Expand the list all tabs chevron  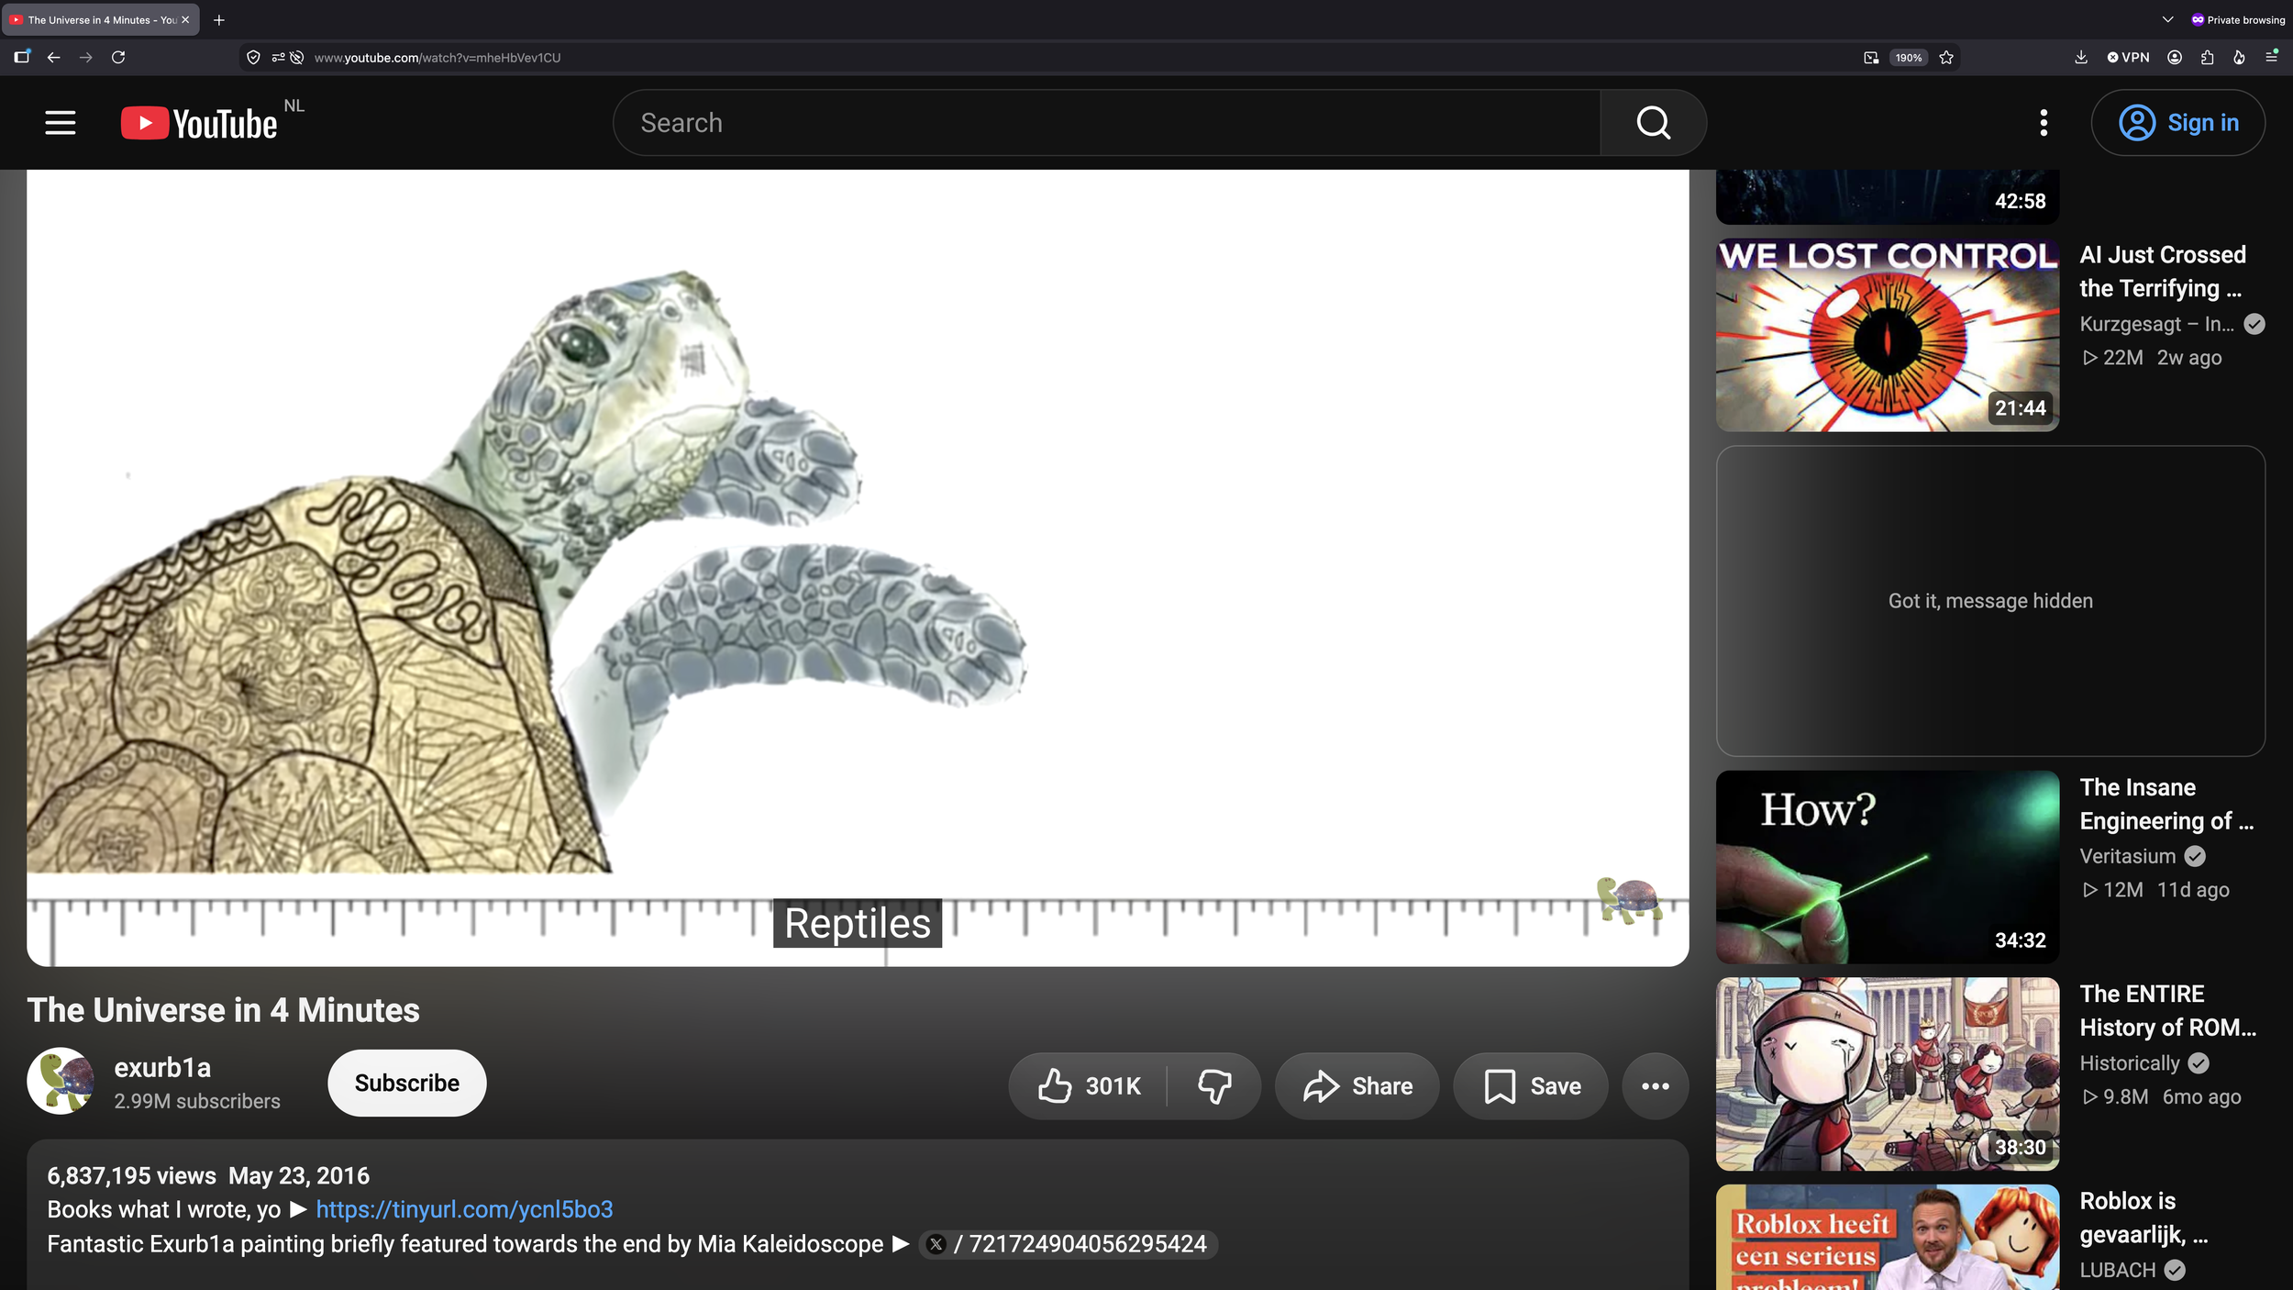tap(2167, 19)
